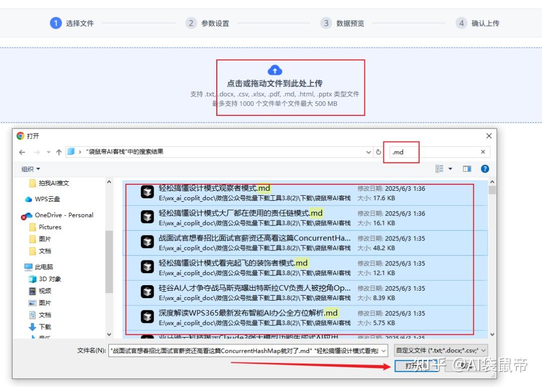The height and width of the screenshot is (387, 542).
Task: Open dialog help
Action: point(485,169)
